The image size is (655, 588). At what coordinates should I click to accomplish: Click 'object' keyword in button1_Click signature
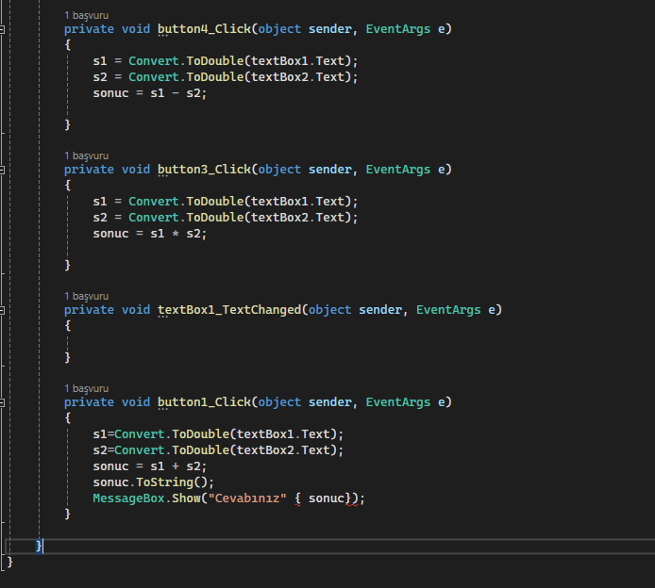279,402
